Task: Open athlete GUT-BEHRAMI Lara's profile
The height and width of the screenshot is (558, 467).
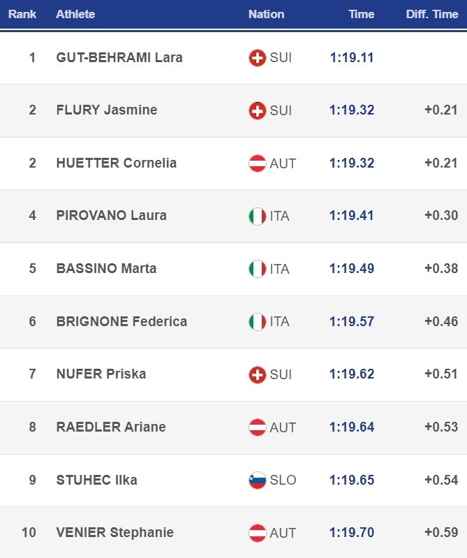Action: [119, 57]
